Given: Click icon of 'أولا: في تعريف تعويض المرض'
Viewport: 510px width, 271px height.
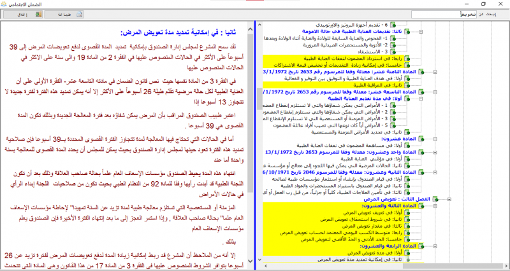Looking at the screenshot, I should click(407, 212).
